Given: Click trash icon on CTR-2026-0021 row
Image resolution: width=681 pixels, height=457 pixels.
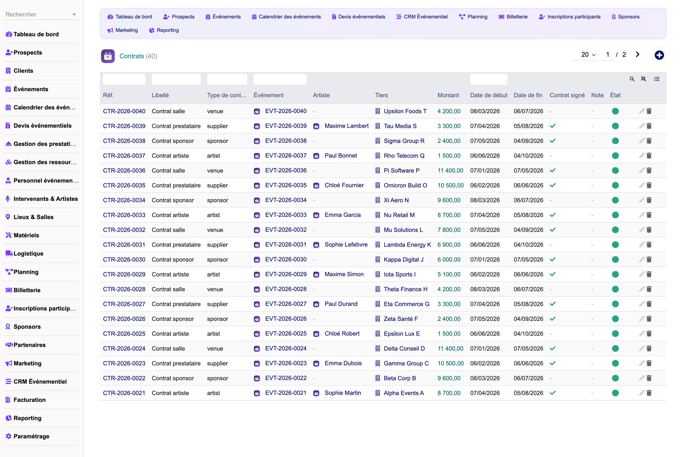Looking at the screenshot, I should coord(649,393).
